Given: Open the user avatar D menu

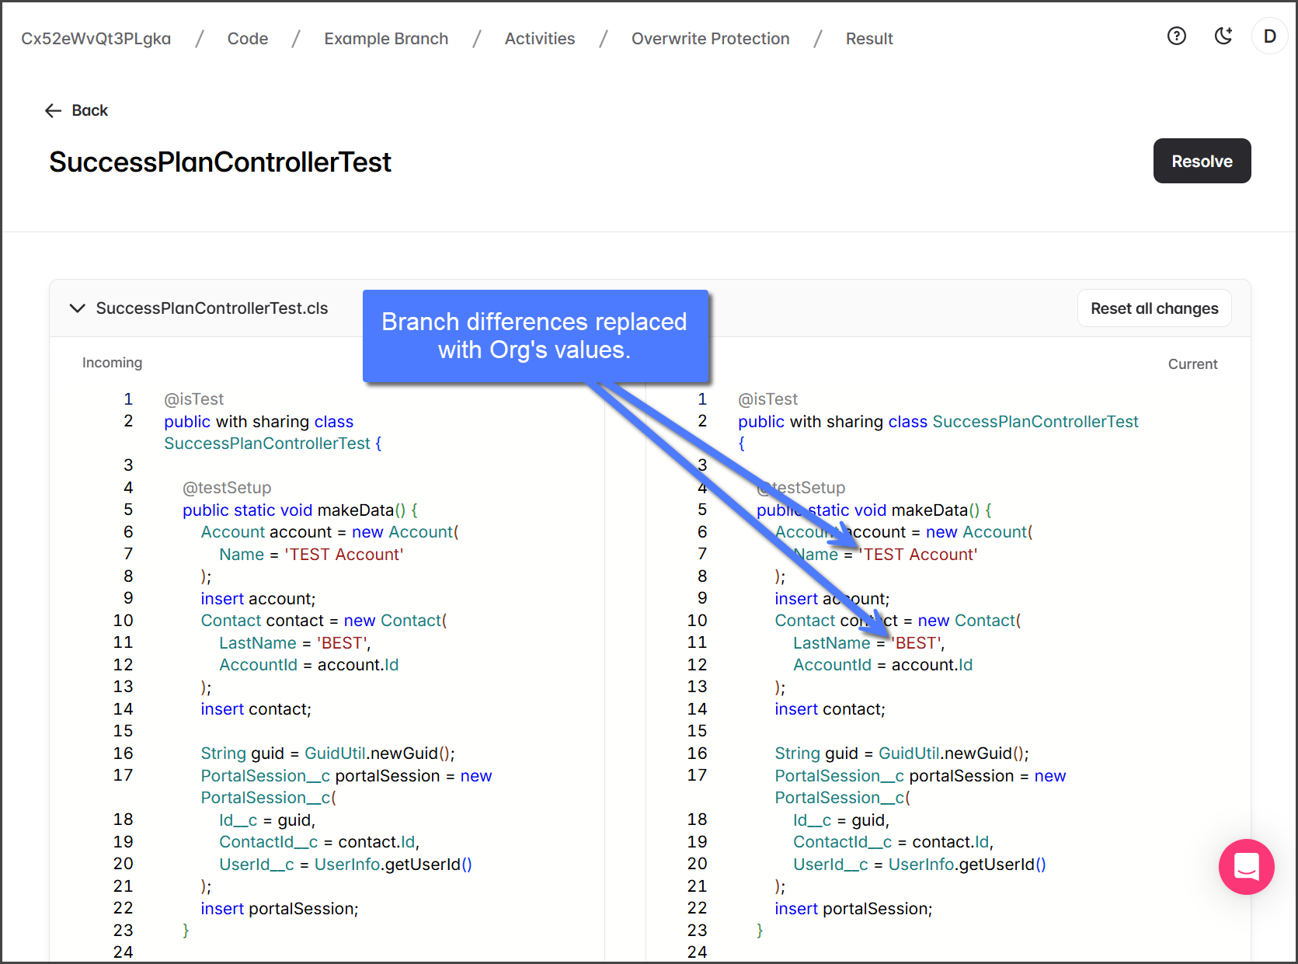Looking at the screenshot, I should (1269, 37).
